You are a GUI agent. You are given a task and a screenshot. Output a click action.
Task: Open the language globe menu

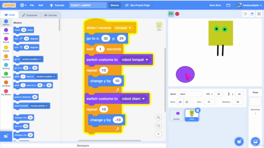click(x=23, y=5)
